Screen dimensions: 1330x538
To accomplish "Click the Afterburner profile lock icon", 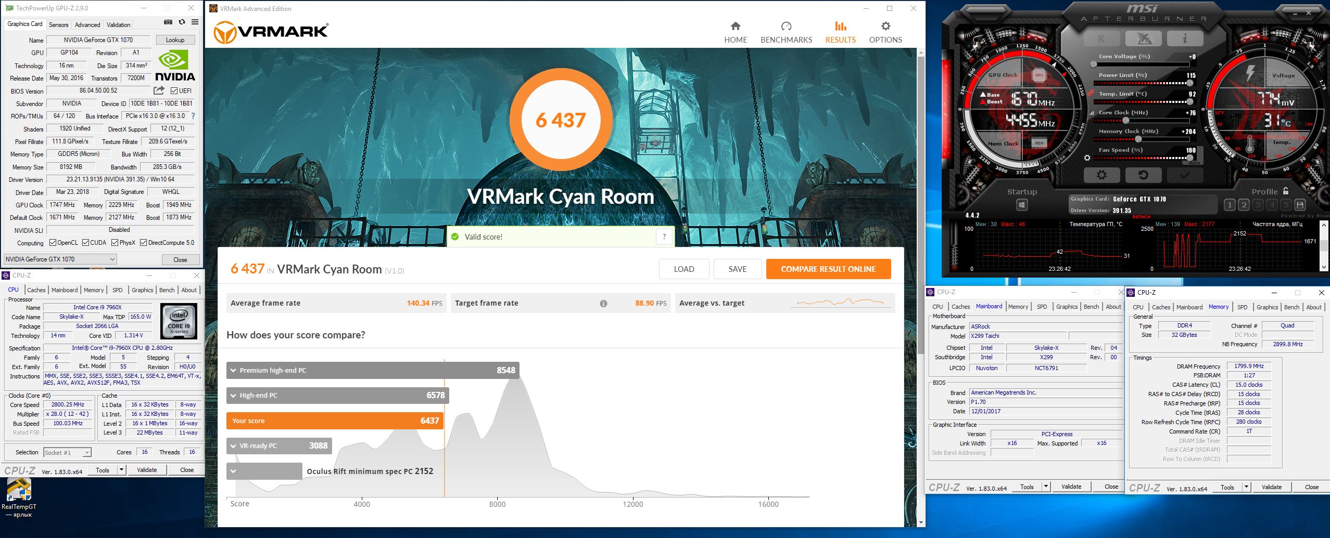I will [x=1286, y=191].
